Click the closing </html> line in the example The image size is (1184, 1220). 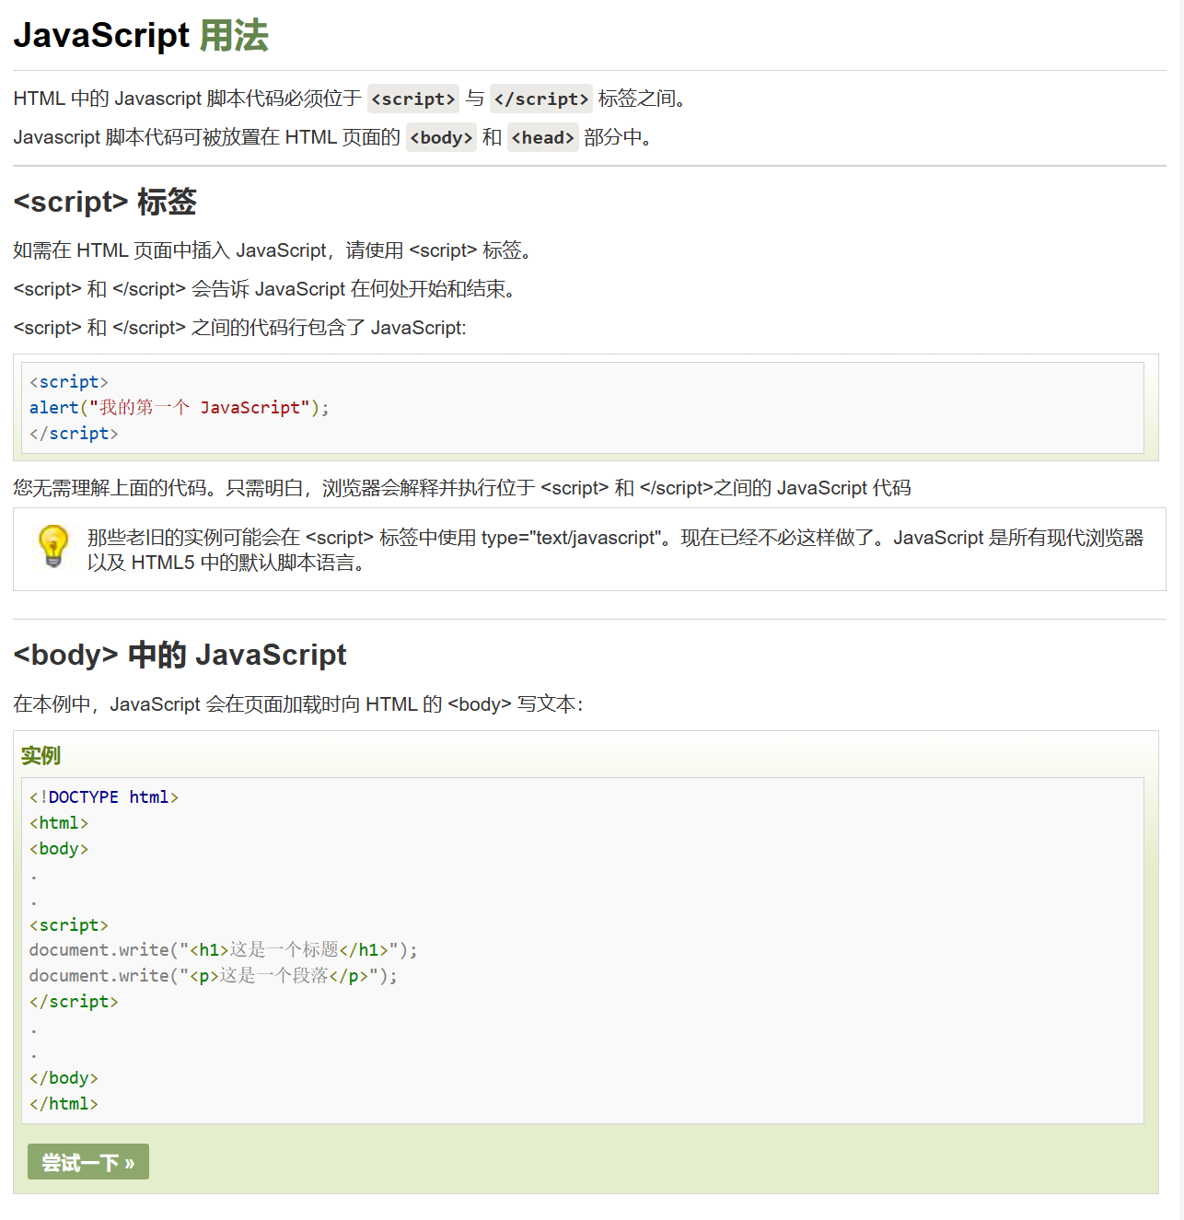64,1104
